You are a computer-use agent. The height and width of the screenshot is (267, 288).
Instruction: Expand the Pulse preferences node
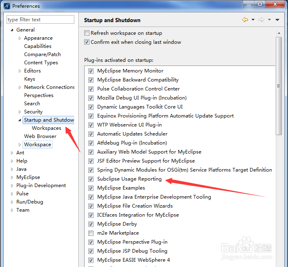12,194
